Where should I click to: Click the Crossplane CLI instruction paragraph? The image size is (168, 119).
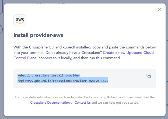tap(85, 52)
